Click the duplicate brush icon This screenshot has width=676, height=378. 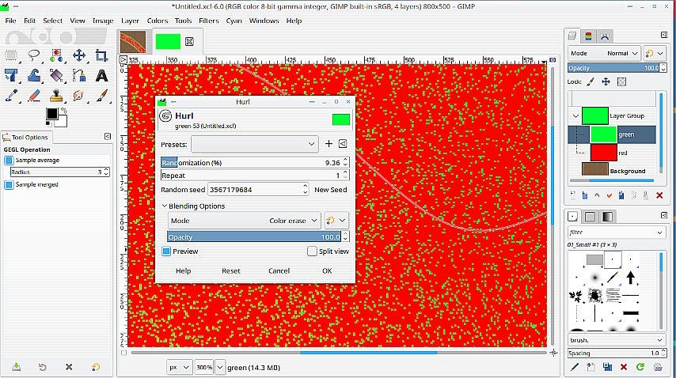(x=607, y=367)
